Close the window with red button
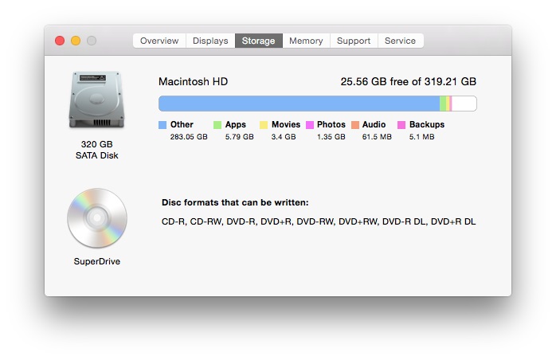This screenshot has height=360, width=556. (x=60, y=41)
